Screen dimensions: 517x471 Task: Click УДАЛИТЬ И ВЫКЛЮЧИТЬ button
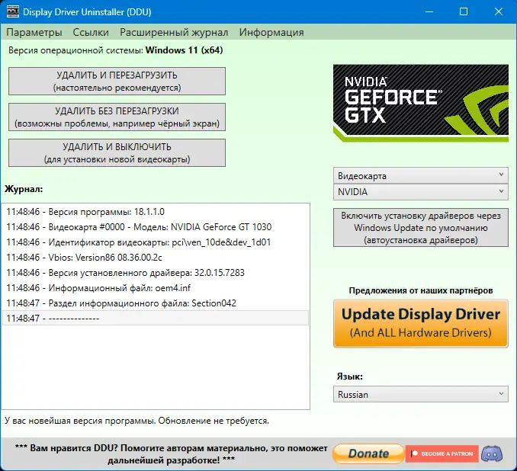tap(117, 153)
